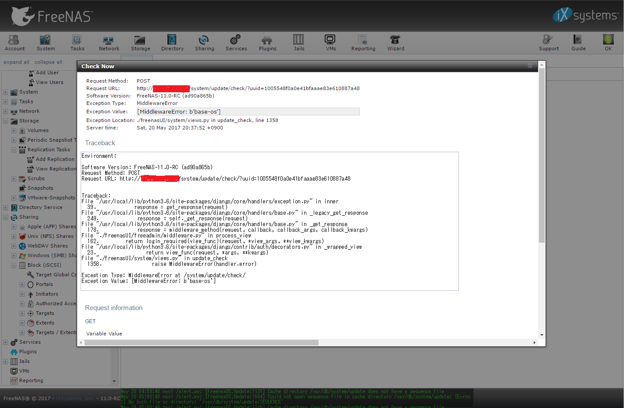Click the FreeNAS logo

coord(52,16)
